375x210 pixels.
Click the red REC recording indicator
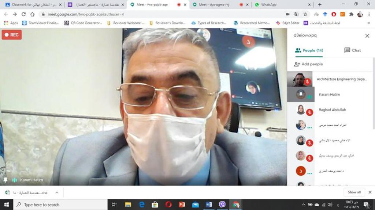[x=11, y=35]
